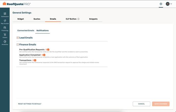176x112 pixels.
Task: Click the Cancel button
Action: (141, 104)
